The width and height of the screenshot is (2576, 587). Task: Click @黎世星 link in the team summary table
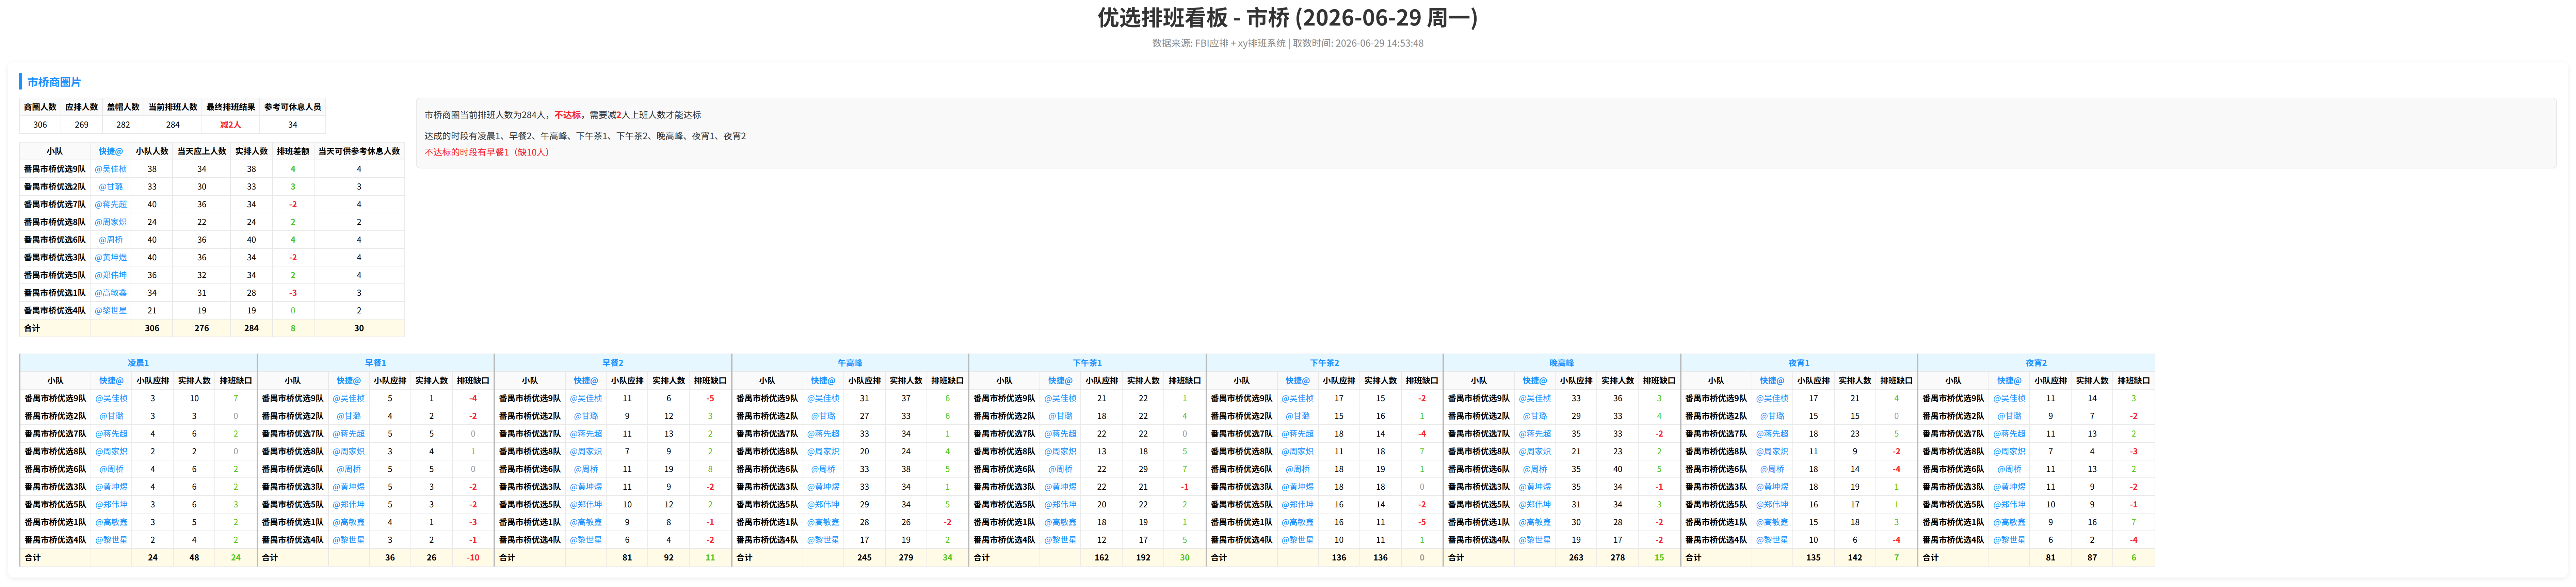111,310
